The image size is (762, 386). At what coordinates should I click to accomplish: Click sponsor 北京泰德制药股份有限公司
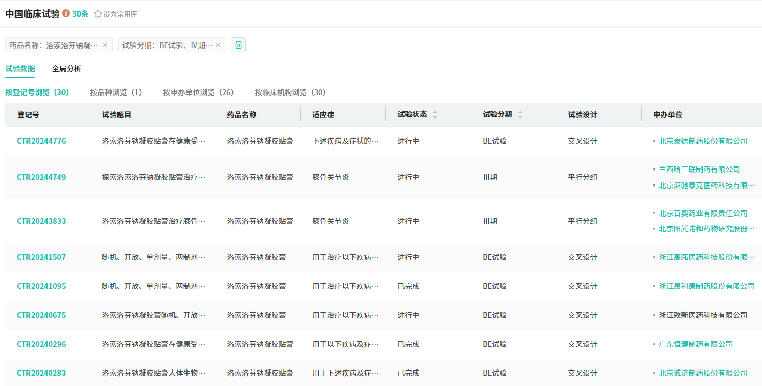(703, 141)
